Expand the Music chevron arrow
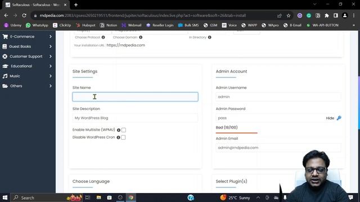 click(51, 76)
